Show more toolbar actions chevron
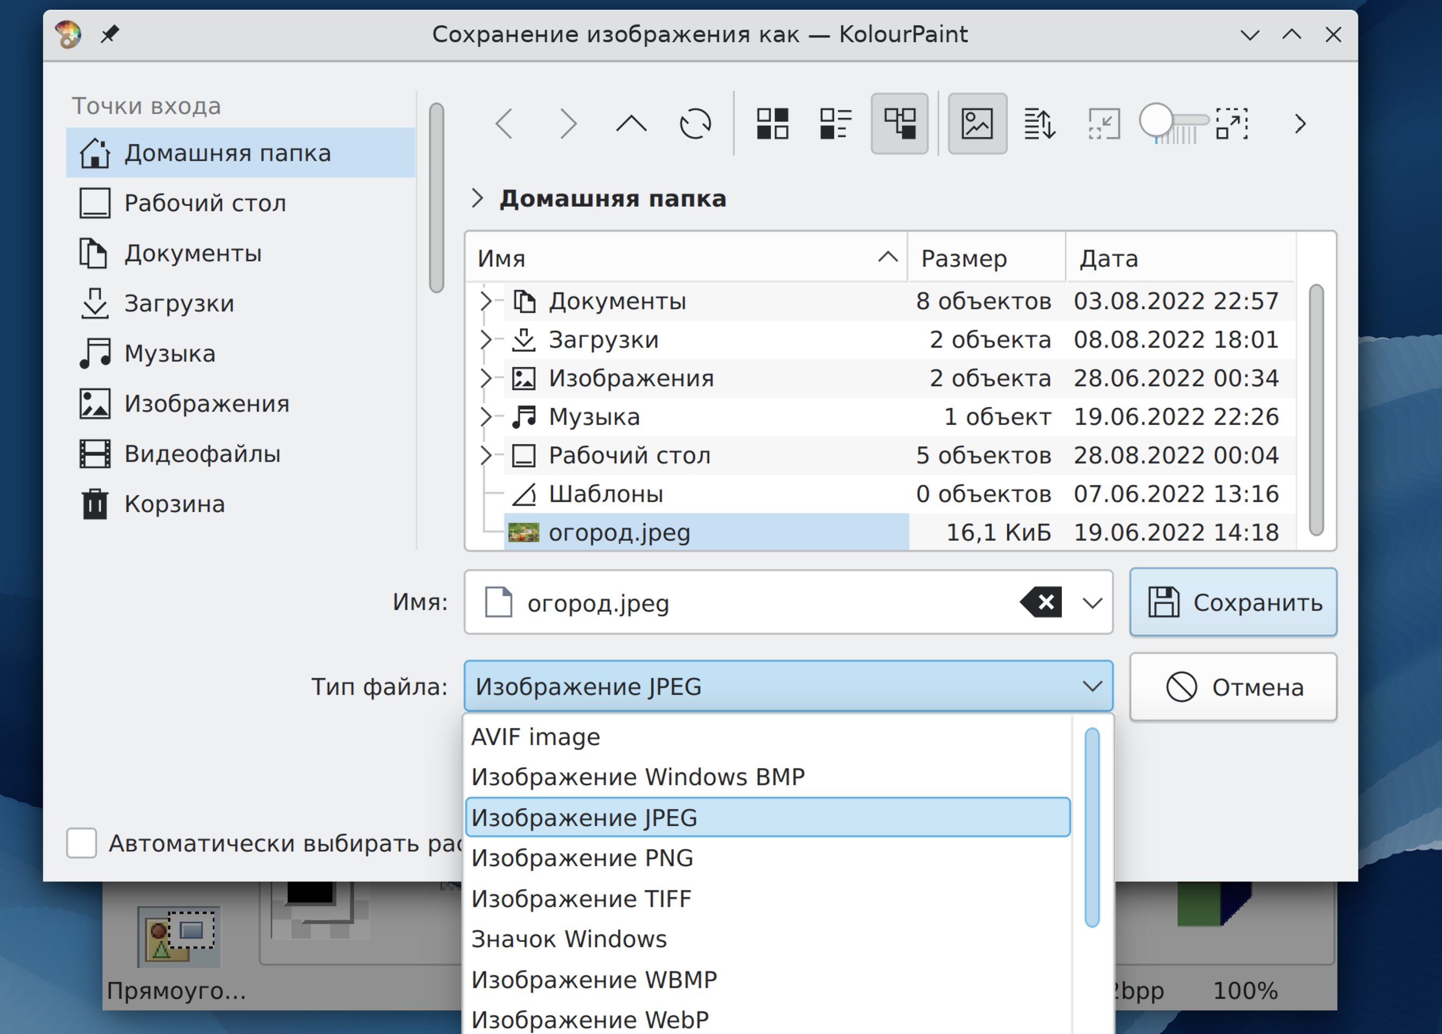The image size is (1442, 1034). pyautogui.click(x=1300, y=123)
